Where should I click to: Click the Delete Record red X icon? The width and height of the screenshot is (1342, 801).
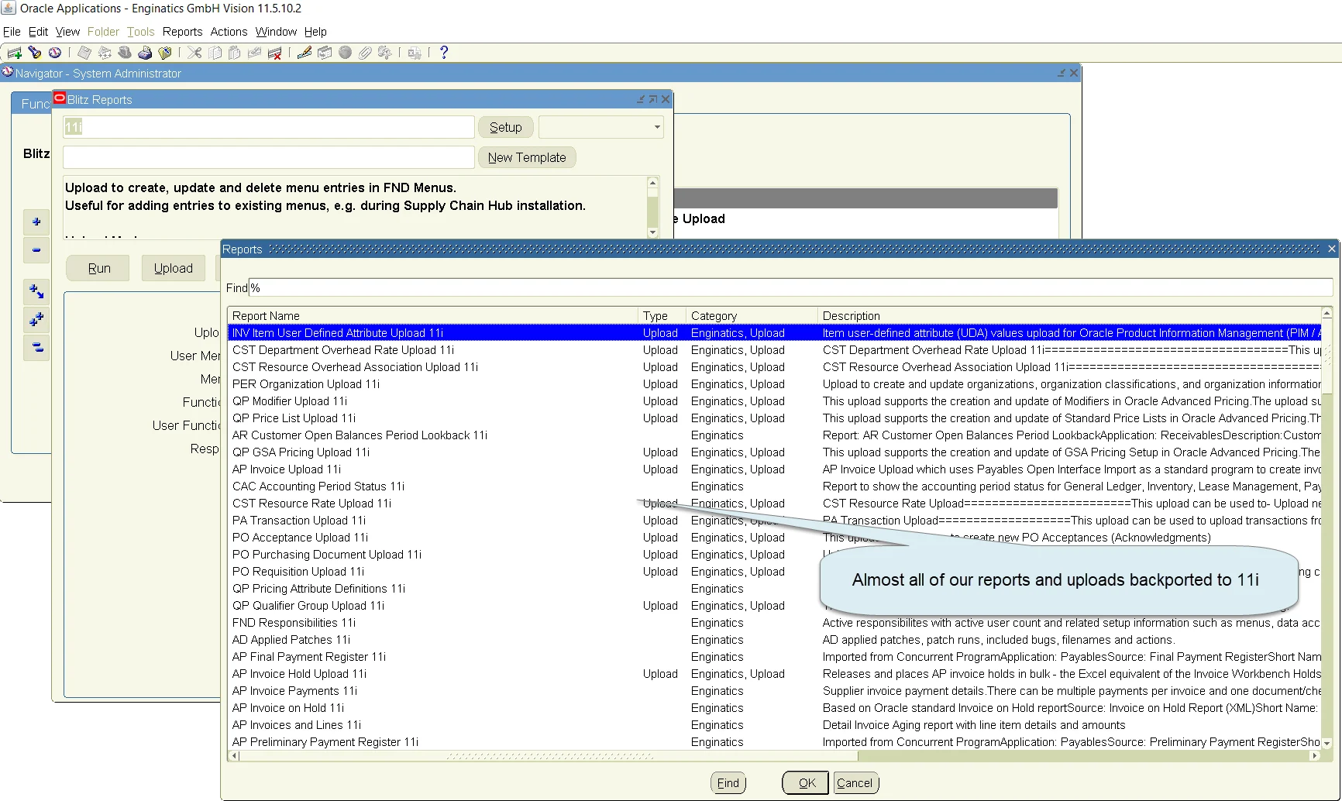point(274,53)
